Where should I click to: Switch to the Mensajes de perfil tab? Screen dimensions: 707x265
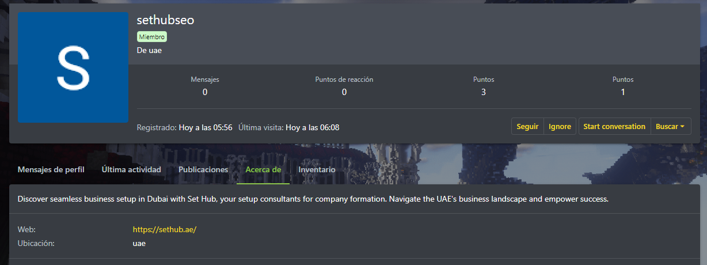pyautogui.click(x=51, y=170)
